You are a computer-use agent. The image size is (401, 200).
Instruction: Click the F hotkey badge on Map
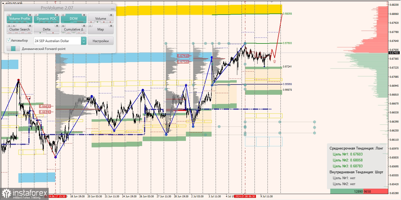coord(90,26)
